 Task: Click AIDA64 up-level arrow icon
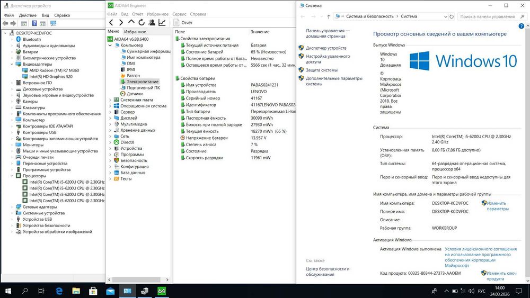[131, 22]
